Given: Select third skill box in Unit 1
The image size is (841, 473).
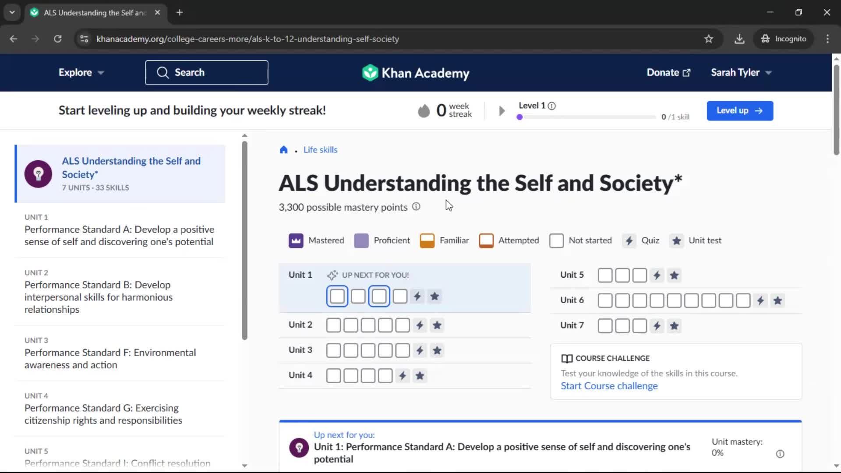Looking at the screenshot, I should pyautogui.click(x=379, y=297).
